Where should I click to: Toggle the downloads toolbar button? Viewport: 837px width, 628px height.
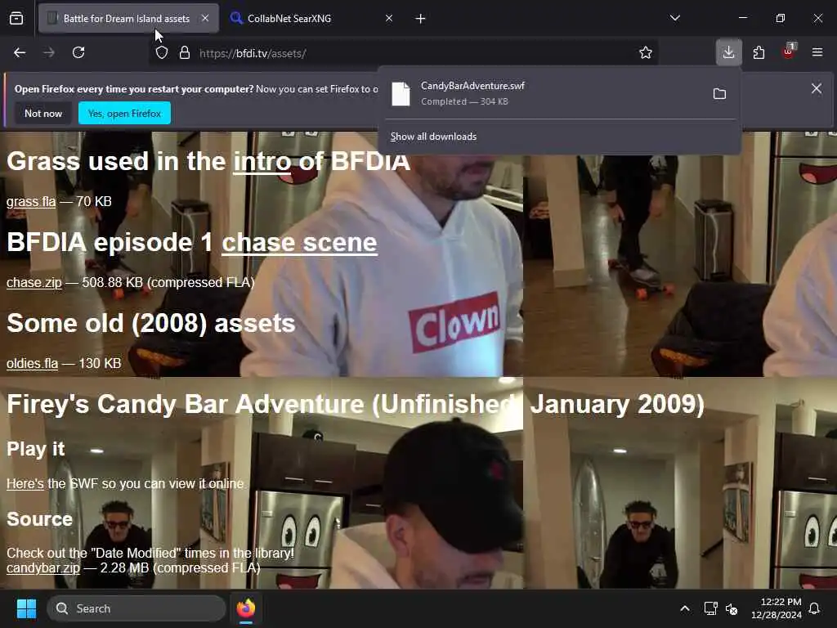[x=728, y=52]
